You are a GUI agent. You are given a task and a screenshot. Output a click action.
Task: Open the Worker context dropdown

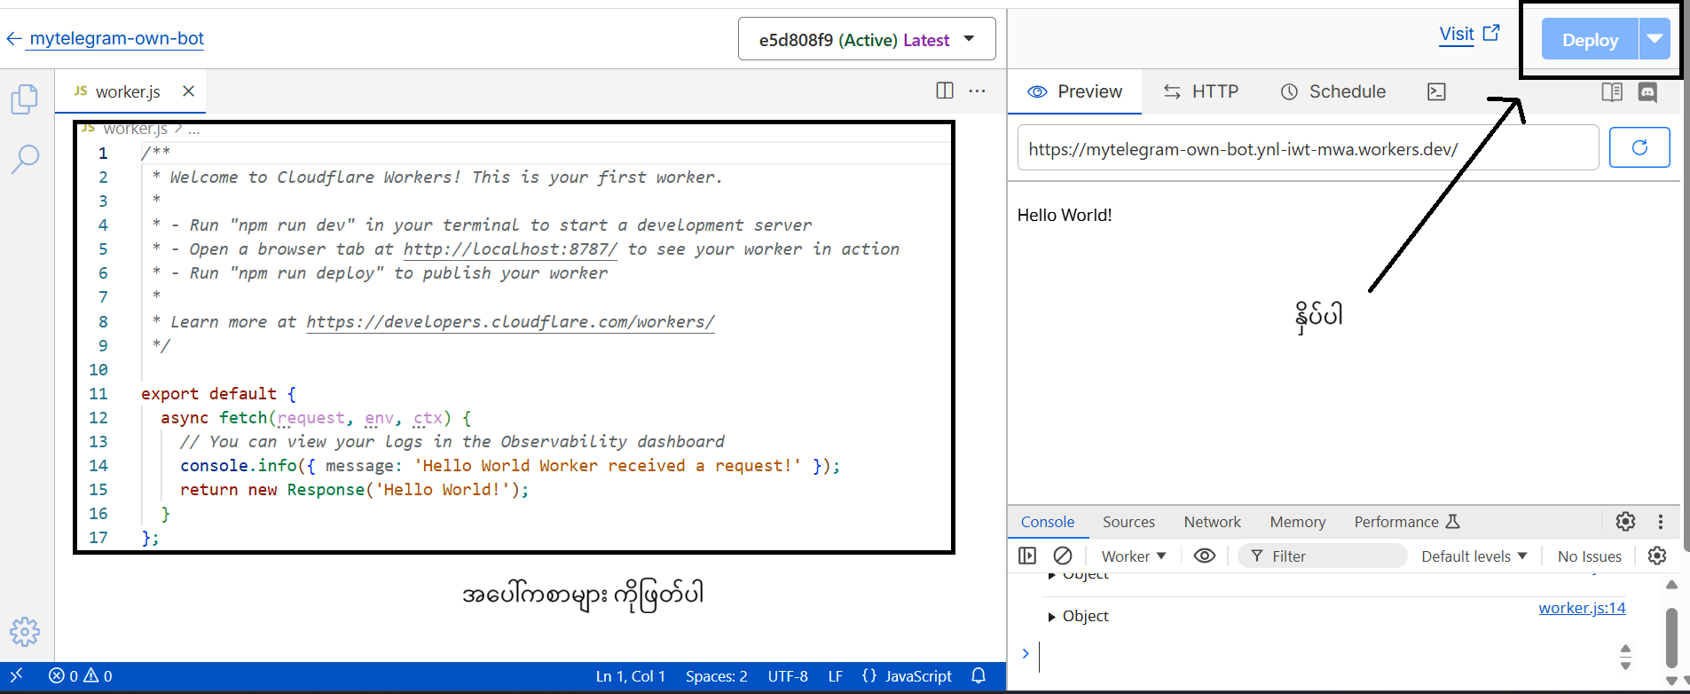(x=1133, y=556)
